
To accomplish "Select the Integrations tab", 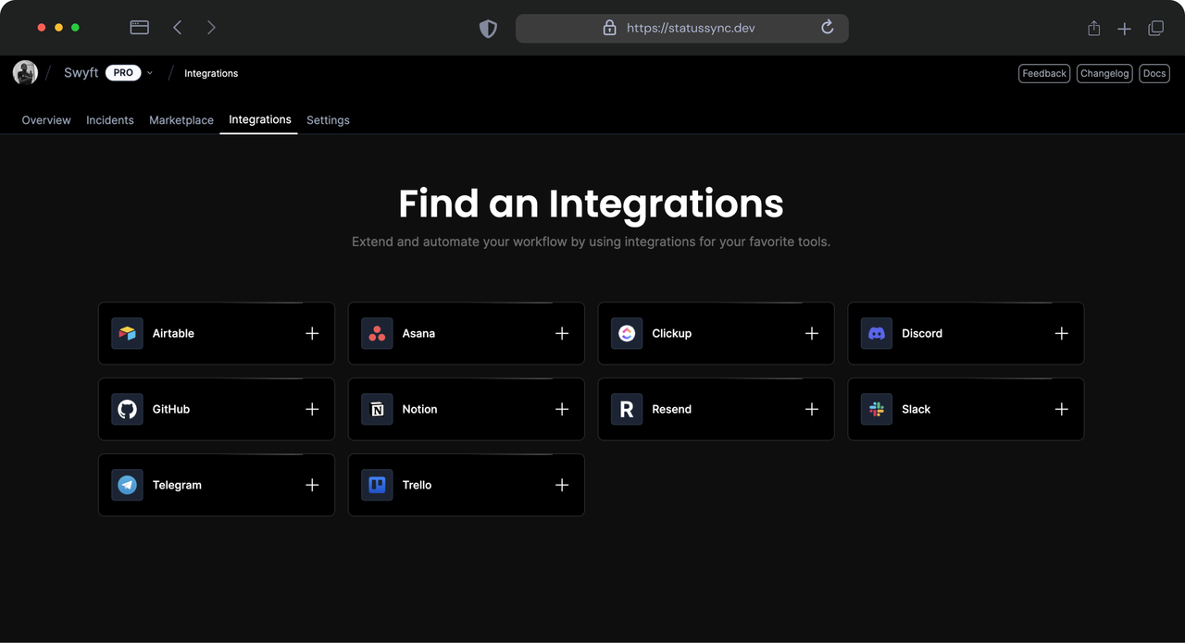I will 260,119.
